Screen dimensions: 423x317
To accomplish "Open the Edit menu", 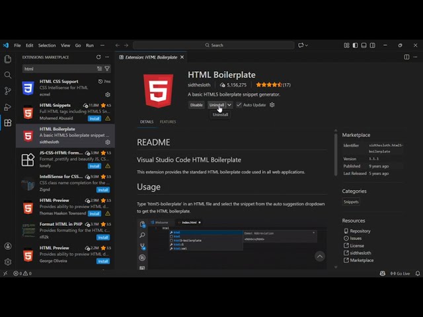I will pyautogui.click(x=29, y=46).
